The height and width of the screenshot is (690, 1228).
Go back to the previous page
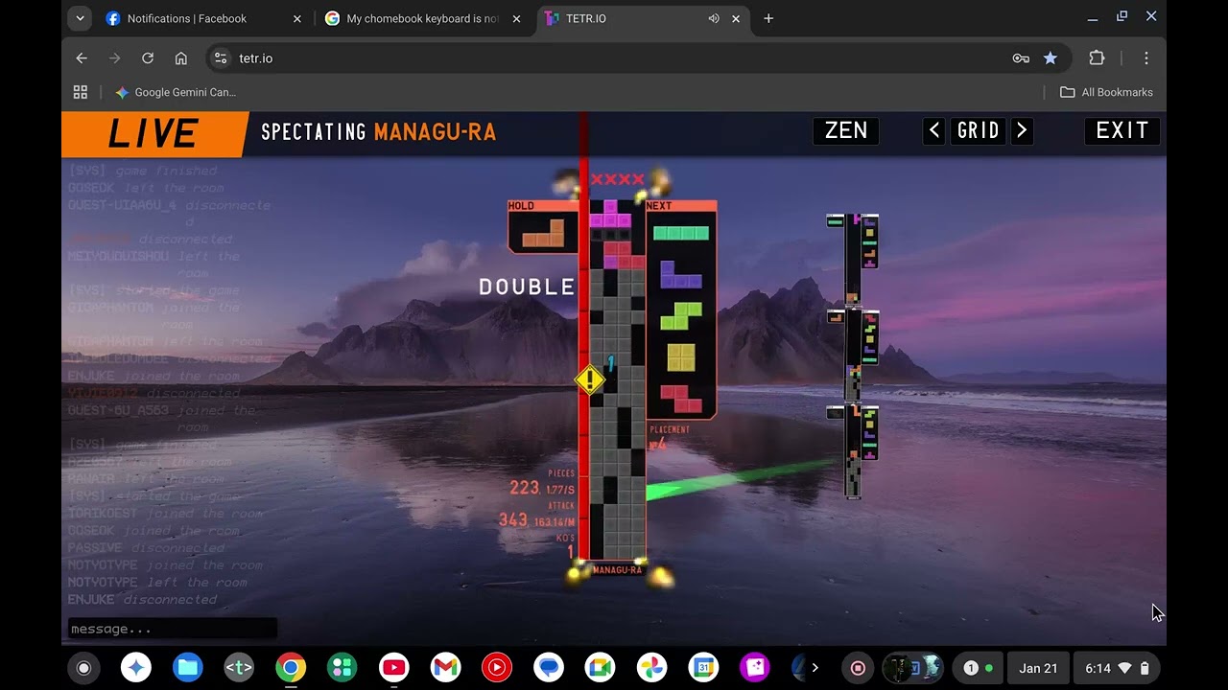tap(82, 58)
